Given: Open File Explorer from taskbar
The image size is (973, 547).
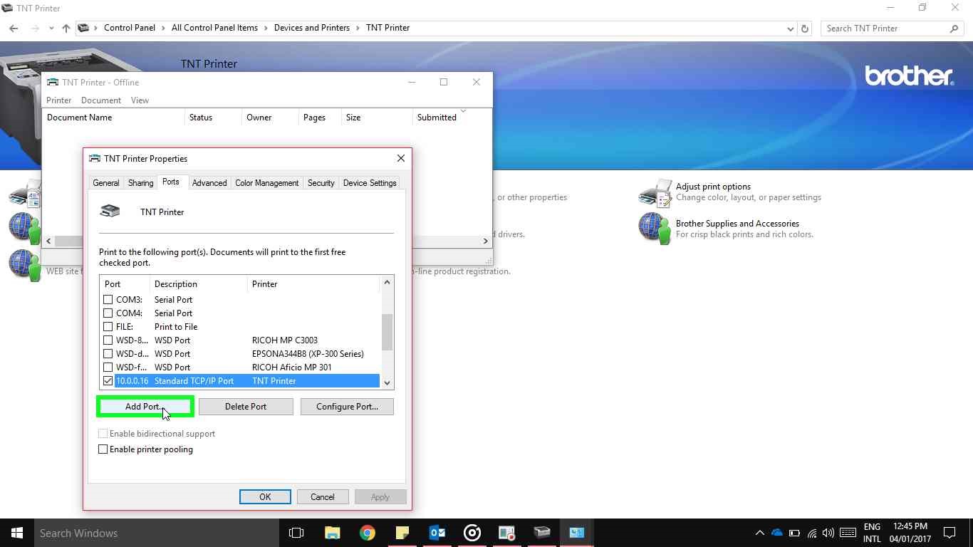Looking at the screenshot, I should point(332,533).
